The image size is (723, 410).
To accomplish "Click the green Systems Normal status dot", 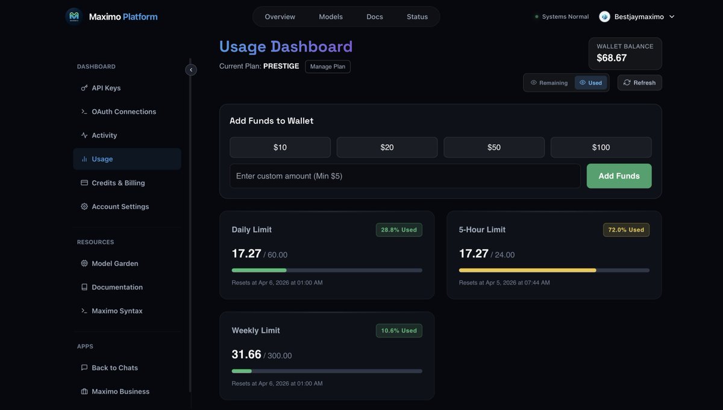I will (537, 17).
